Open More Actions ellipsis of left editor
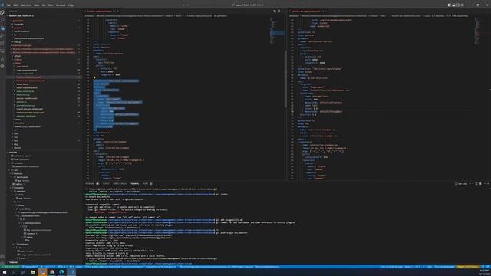 tap(283, 11)
